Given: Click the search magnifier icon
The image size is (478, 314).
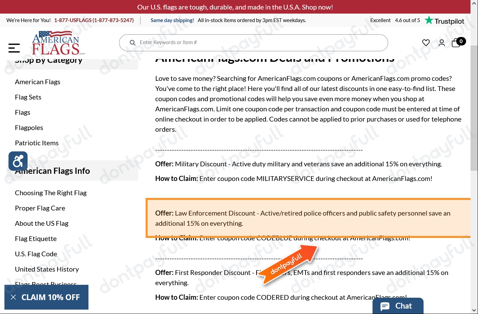Looking at the screenshot, I should pyautogui.click(x=133, y=43).
